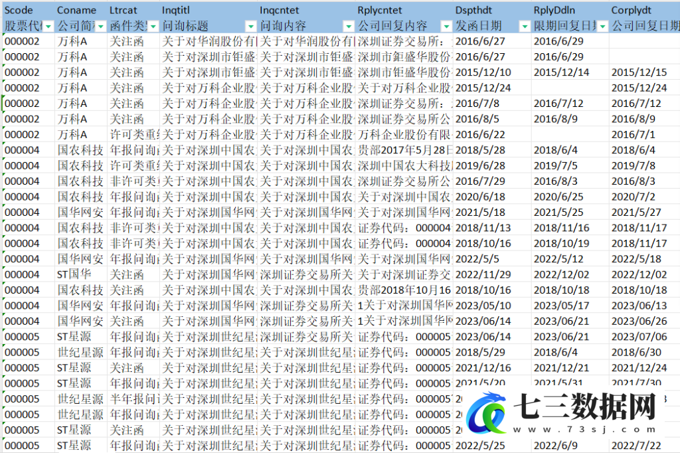Select date cell 2016/7/1

point(645,135)
